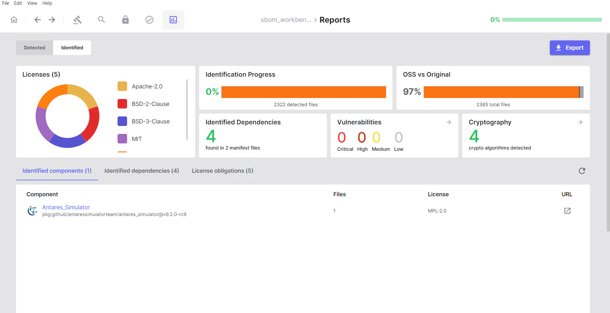Viewport: 610px width, 313px height.
Task: Open the search magnifier tool
Action: [x=101, y=20]
